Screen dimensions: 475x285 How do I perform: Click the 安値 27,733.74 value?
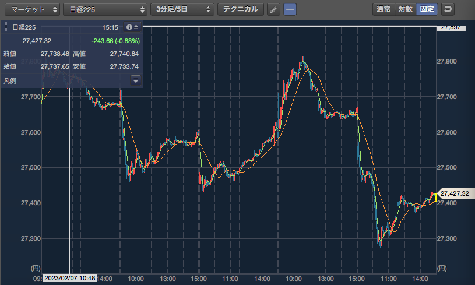[124, 66]
